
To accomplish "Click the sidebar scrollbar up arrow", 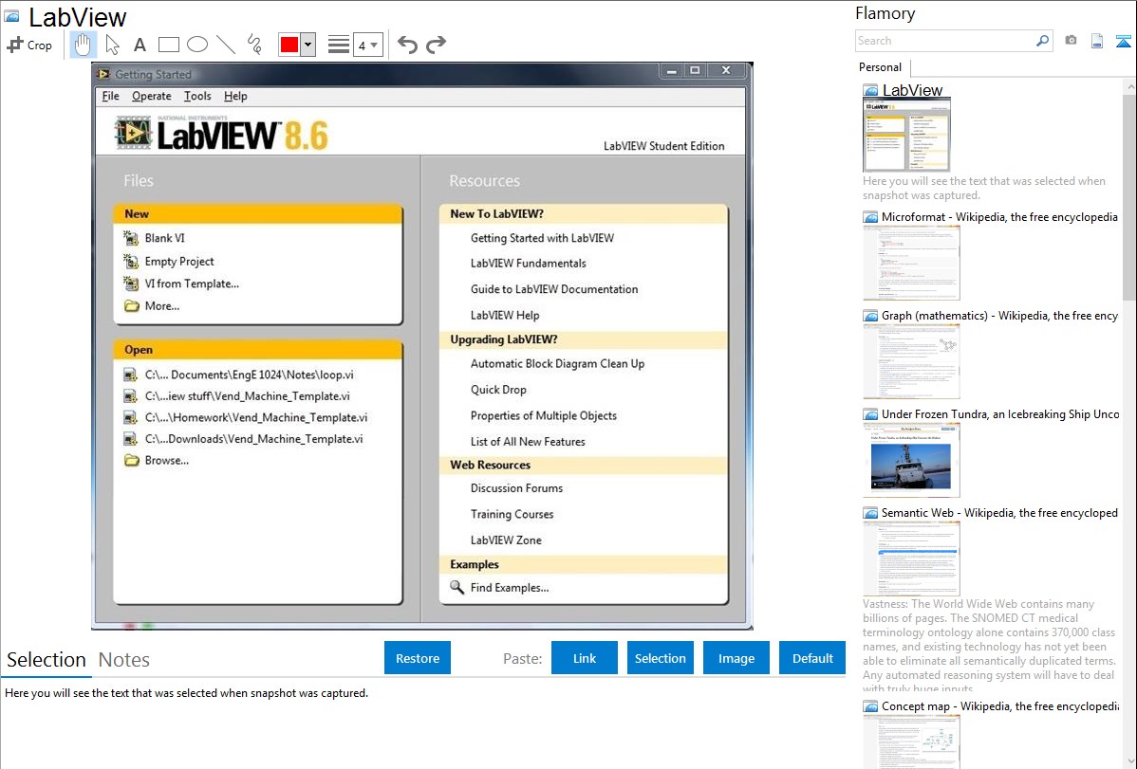I will tap(1129, 86).
